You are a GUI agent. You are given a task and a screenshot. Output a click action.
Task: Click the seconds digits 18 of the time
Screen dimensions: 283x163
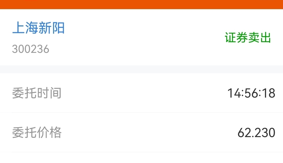coord(269,93)
